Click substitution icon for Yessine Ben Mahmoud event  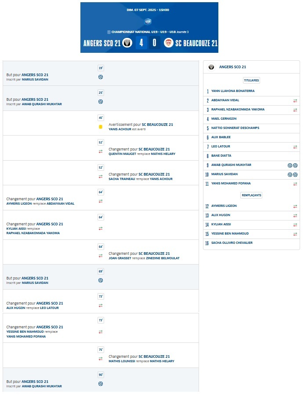click(x=101, y=332)
